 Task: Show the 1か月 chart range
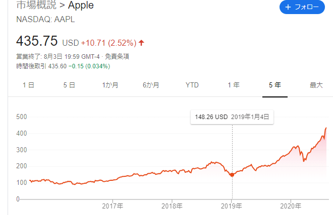[110, 85]
